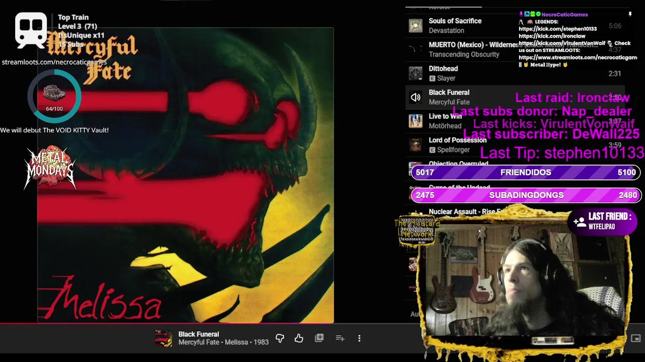
Task: Like the Black Funeral track
Action: [x=299, y=338]
